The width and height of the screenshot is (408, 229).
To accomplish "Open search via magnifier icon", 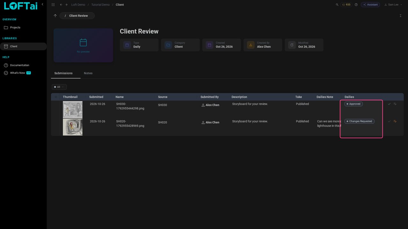I will point(337,5).
